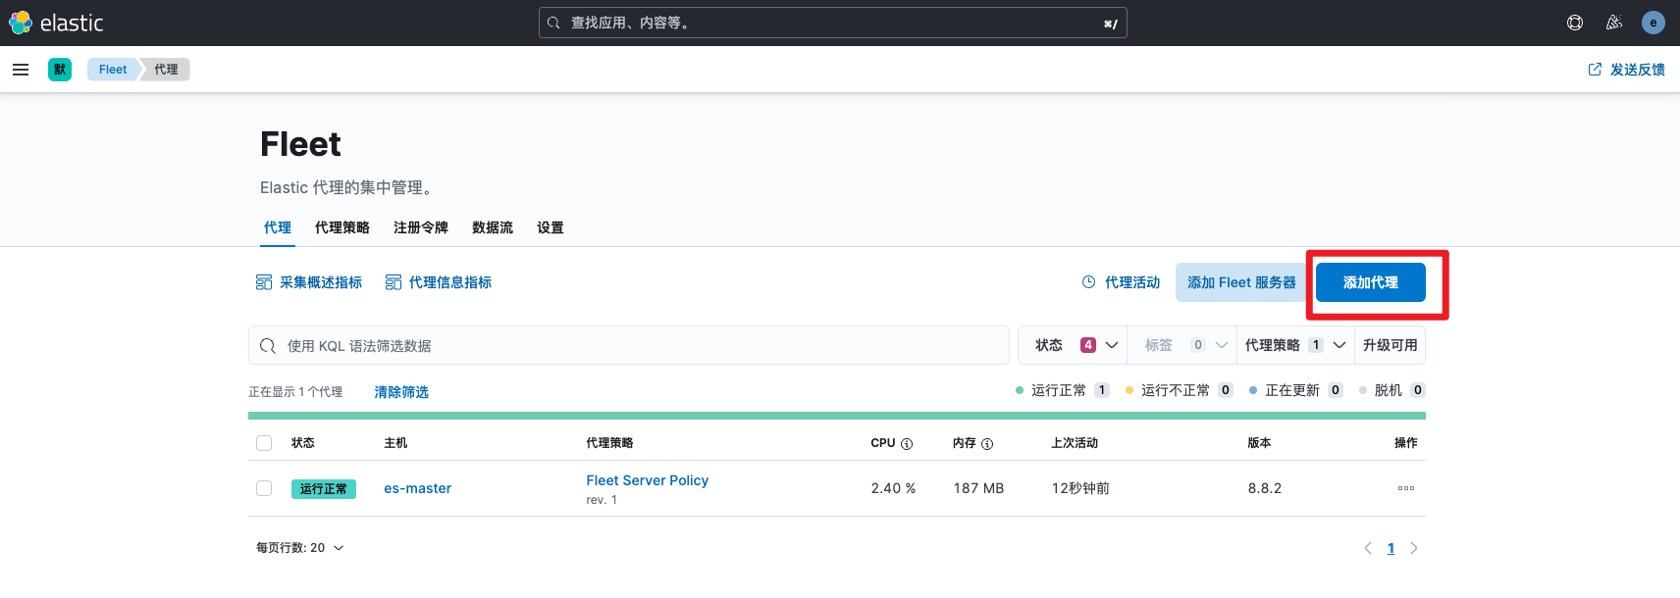
Task: Expand the 标签 filter dropdown
Action: (x=1182, y=345)
